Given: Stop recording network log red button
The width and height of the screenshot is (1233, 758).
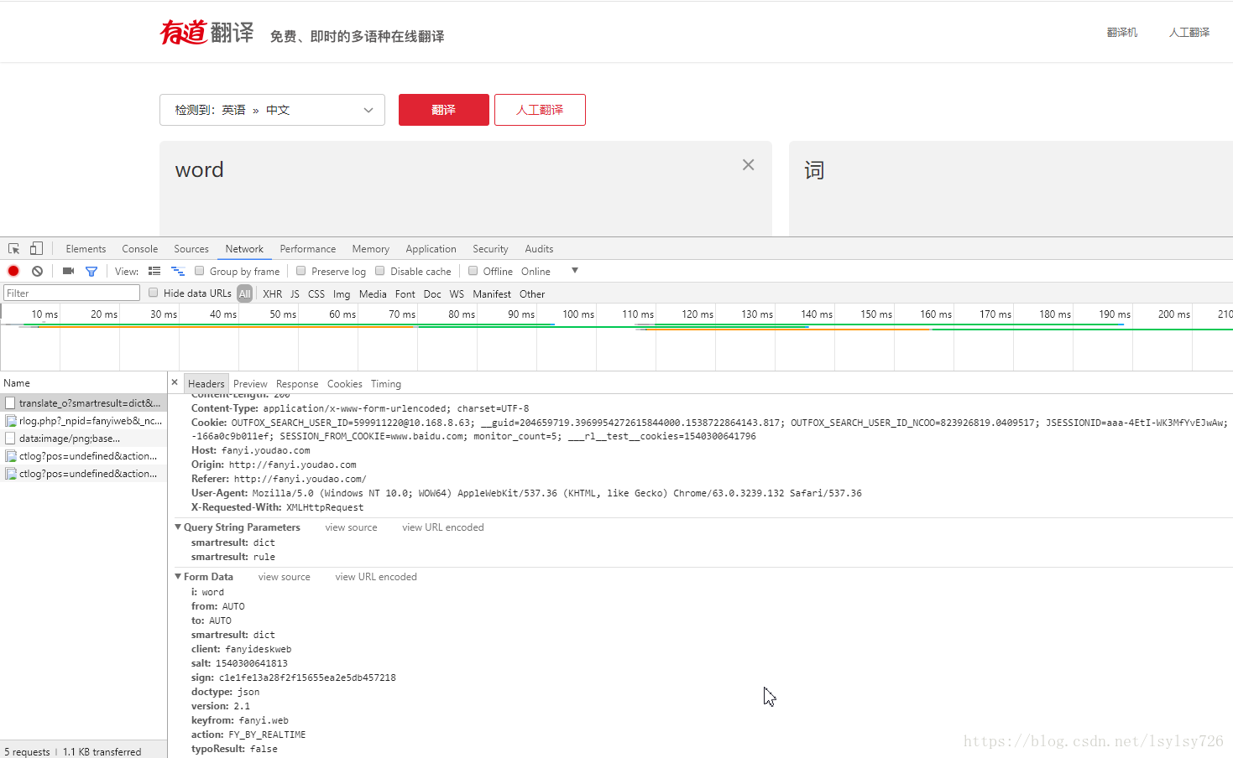Looking at the screenshot, I should point(13,271).
